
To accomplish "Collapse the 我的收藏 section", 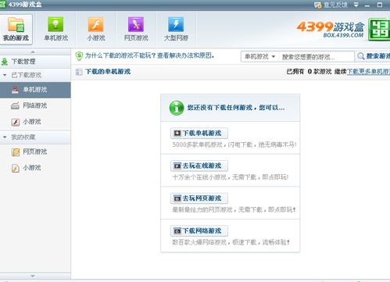I will point(5,137).
